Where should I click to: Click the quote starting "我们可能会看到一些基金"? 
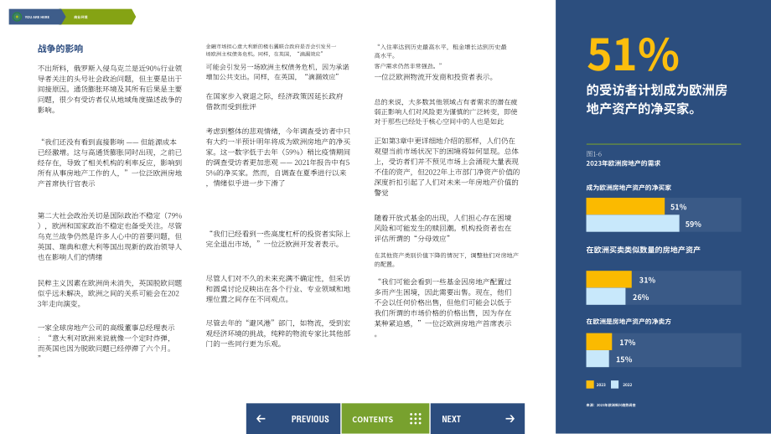pyautogui.click(x=443, y=307)
